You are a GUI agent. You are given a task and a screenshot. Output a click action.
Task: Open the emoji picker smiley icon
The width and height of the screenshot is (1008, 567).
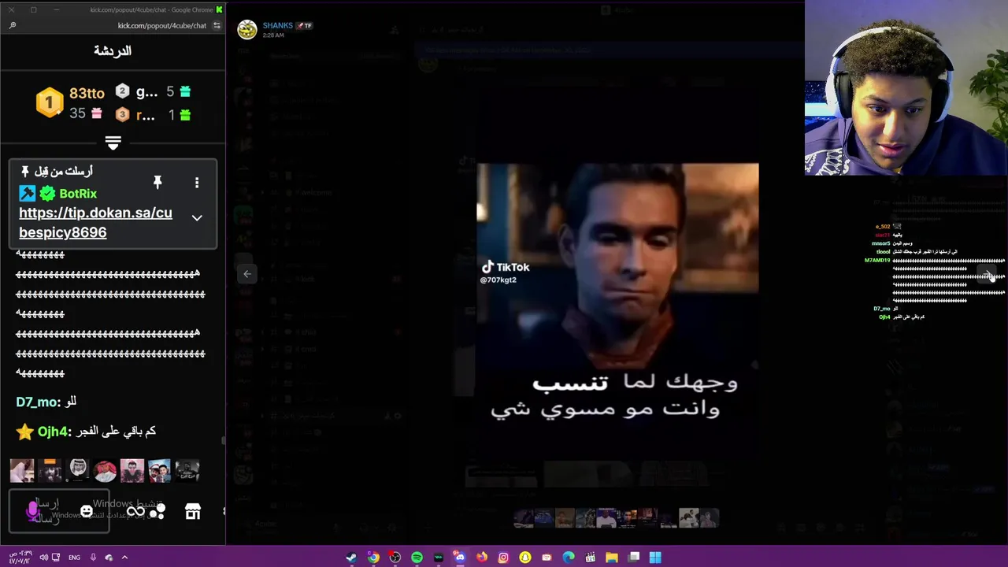[x=87, y=512]
